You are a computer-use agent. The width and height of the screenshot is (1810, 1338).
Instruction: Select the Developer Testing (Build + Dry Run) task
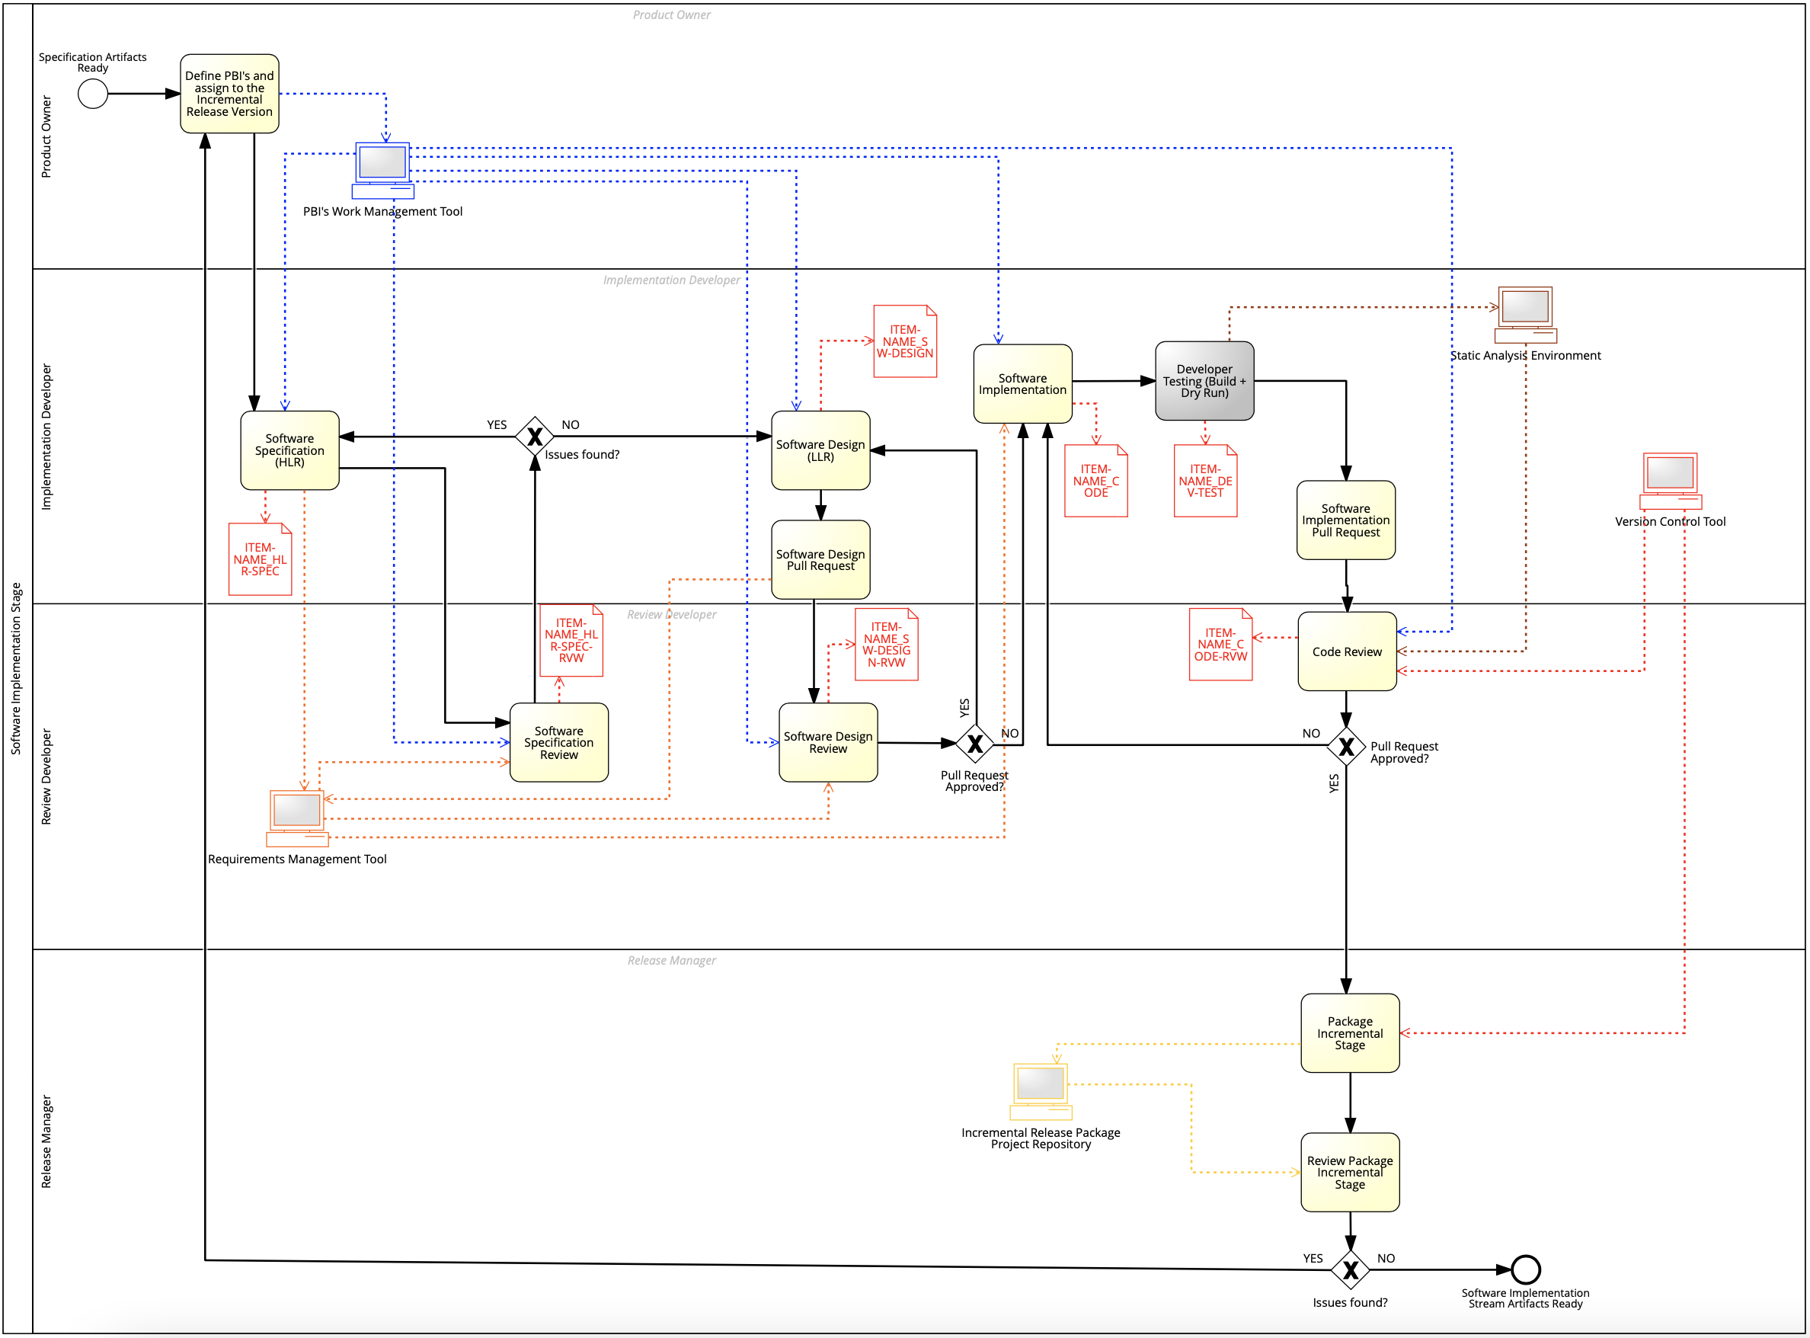[x=1204, y=381]
